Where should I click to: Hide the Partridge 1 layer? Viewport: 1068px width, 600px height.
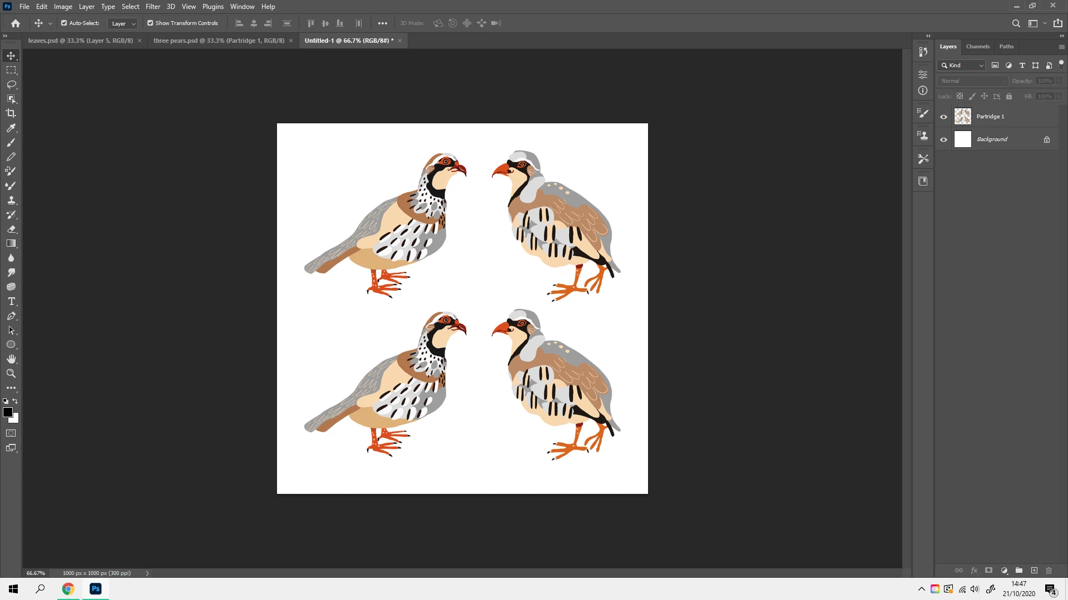[943, 117]
